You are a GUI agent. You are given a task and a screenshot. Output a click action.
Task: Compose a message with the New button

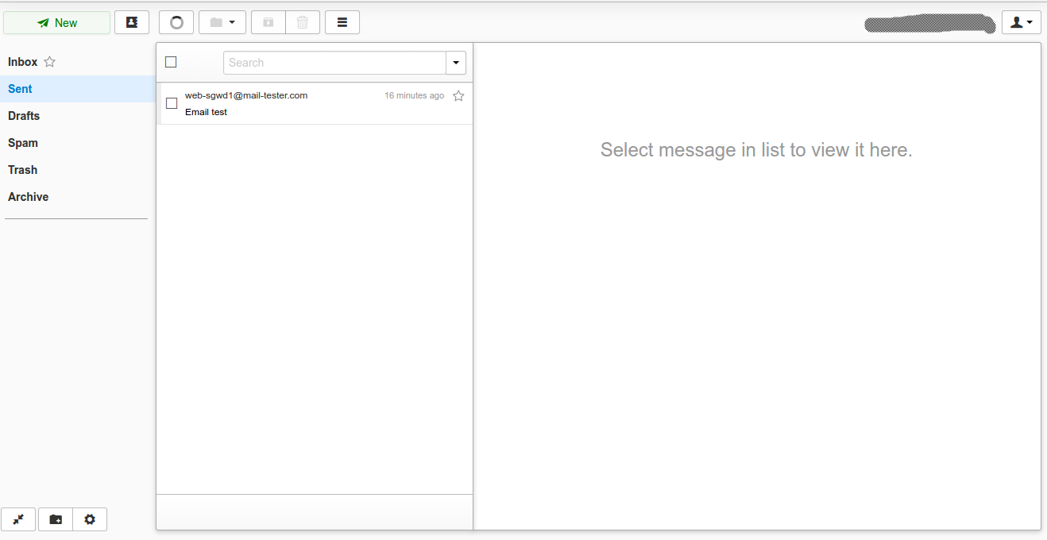pyautogui.click(x=57, y=23)
